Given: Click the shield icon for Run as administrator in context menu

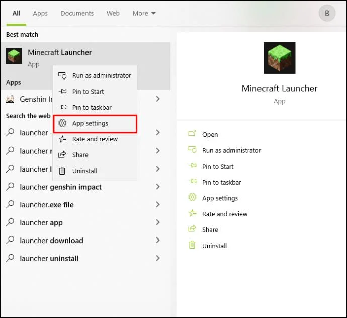Looking at the screenshot, I should 62,76.
